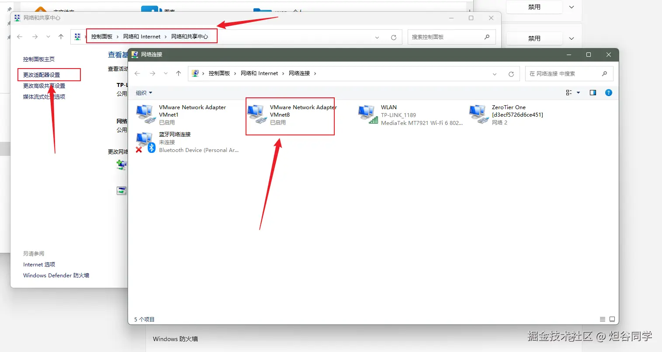Open recent locations dropdown in 网络和共享中心

(x=48, y=37)
